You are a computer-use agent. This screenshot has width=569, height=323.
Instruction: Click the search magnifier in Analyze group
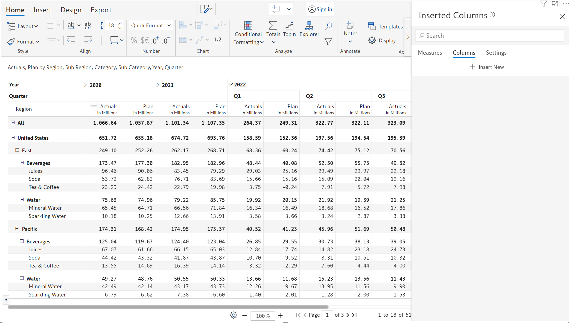coord(328,26)
